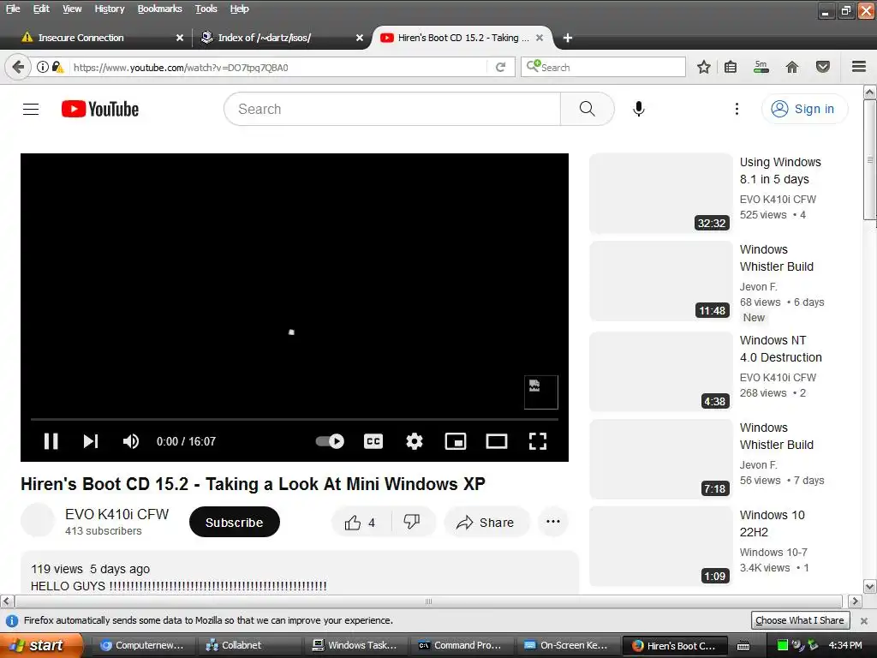Open the channel avatar under the video

click(x=38, y=520)
